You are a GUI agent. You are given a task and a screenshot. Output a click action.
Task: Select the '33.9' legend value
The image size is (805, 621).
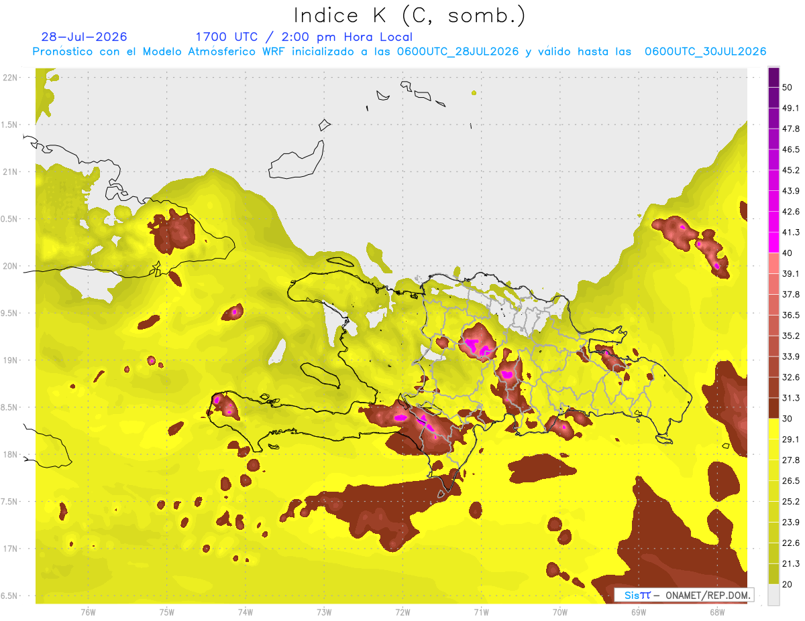[x=791, y=356]
